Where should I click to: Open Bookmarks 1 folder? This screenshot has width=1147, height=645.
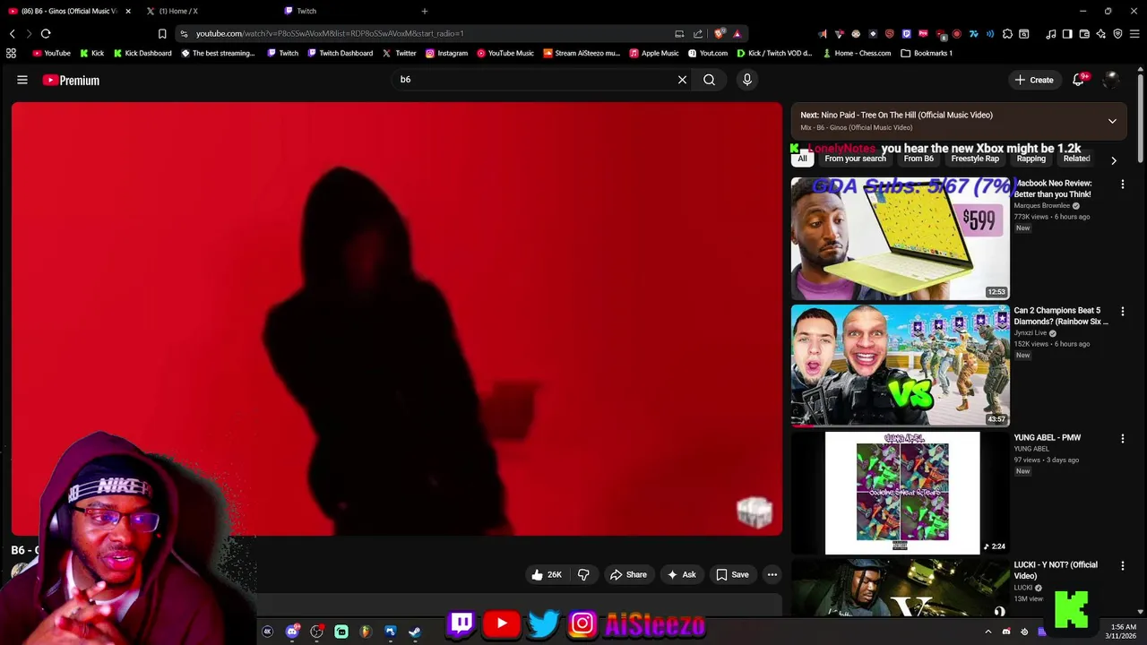tap(927, 53)
